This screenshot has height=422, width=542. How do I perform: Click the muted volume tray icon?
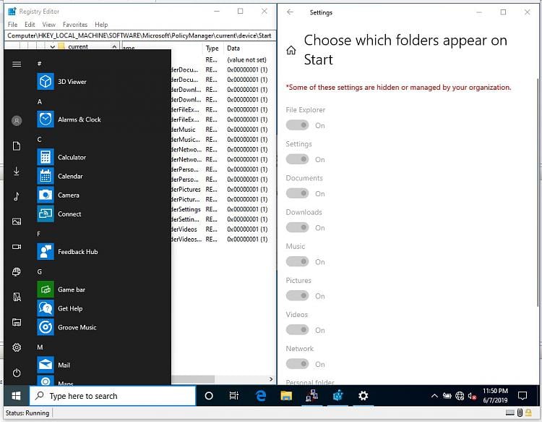472,396
